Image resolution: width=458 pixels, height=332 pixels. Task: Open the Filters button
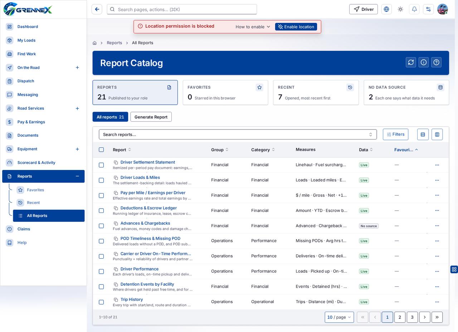click(x=395, y=134)
